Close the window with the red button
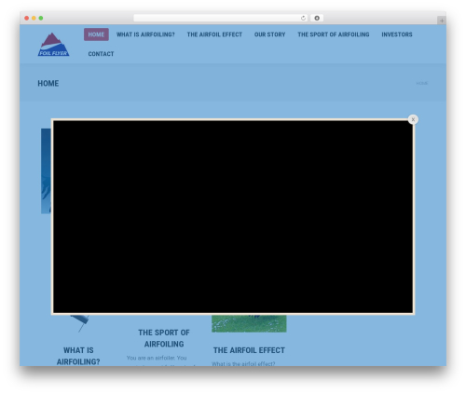 [27, 19]
